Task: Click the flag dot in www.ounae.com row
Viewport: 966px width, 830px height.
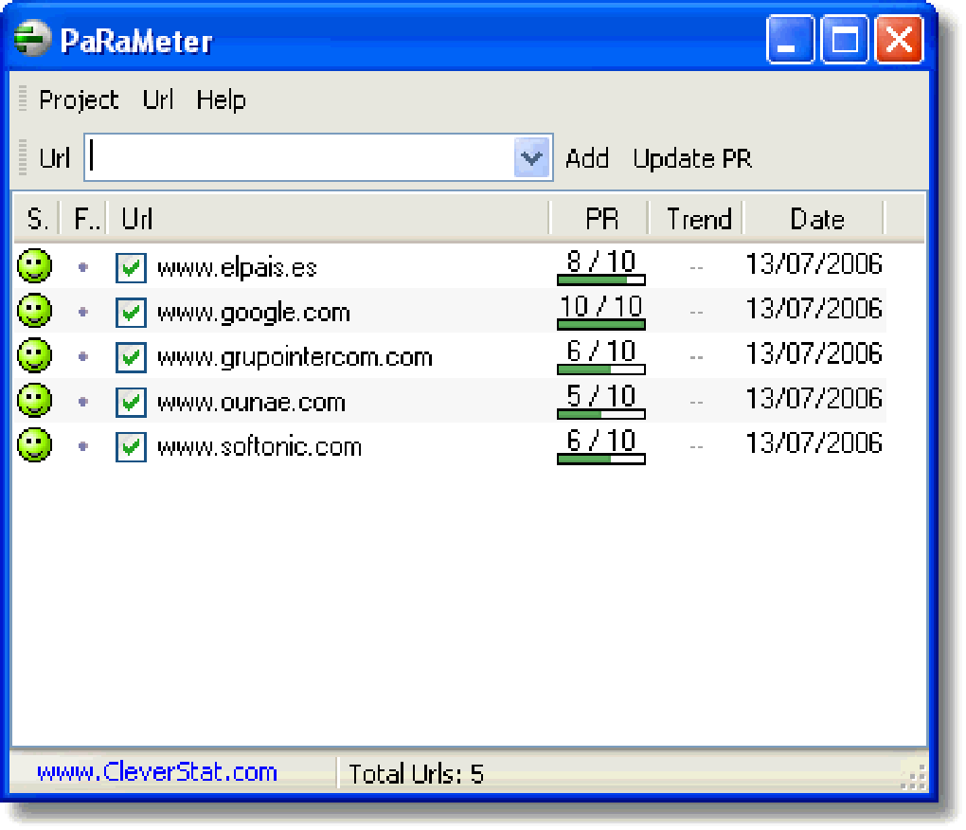Action: (x=83, y=402)
